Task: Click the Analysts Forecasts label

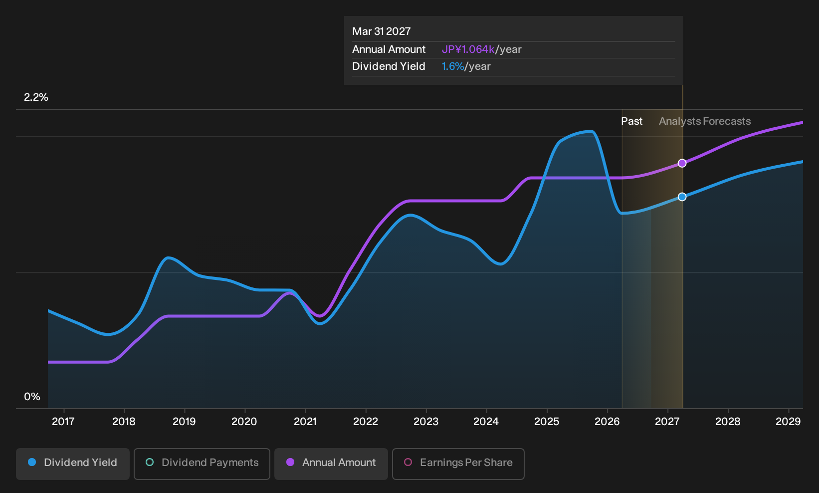Action: [x=705, y=121]
